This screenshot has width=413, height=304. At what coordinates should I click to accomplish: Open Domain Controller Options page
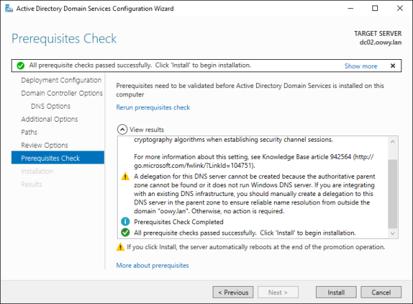click(x=61, y=93)
